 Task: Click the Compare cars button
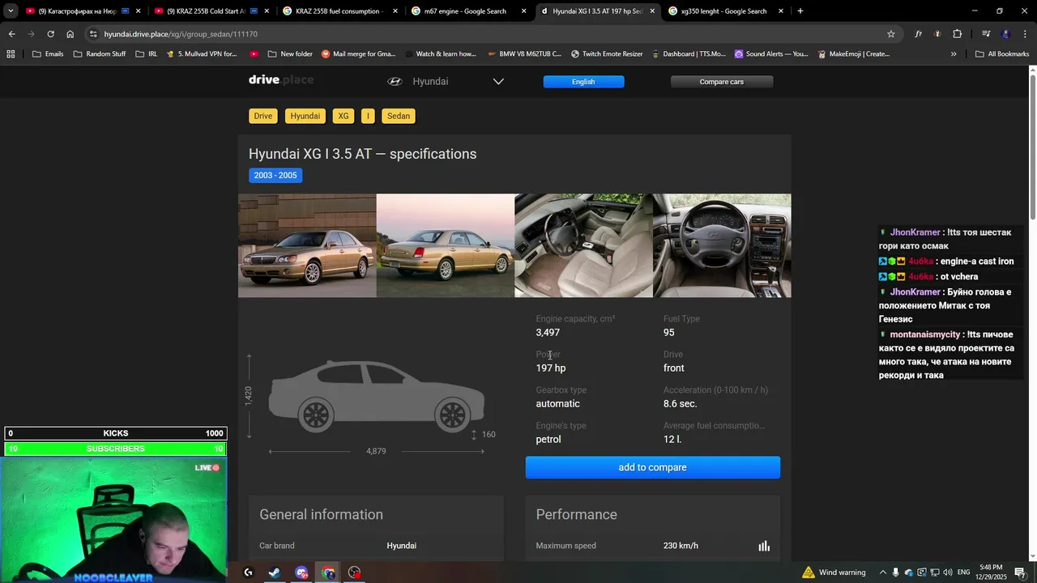[x=721, y=82]
